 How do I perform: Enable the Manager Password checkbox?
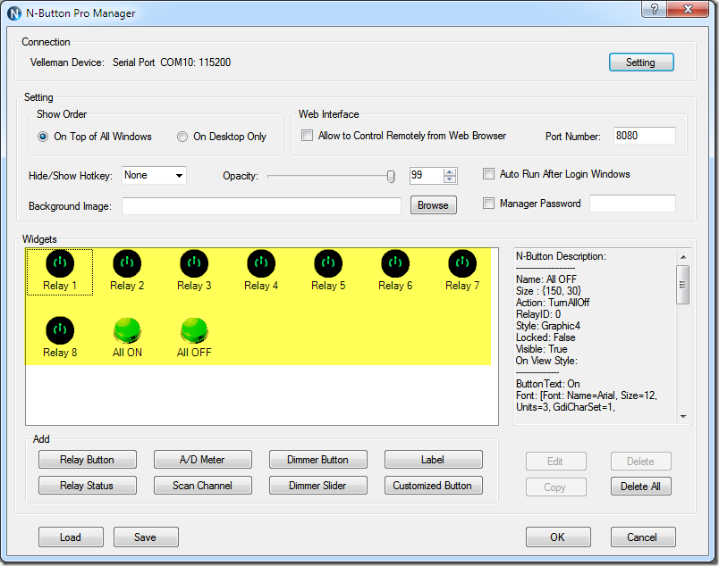pyautogui.click(x=488, y=204)
